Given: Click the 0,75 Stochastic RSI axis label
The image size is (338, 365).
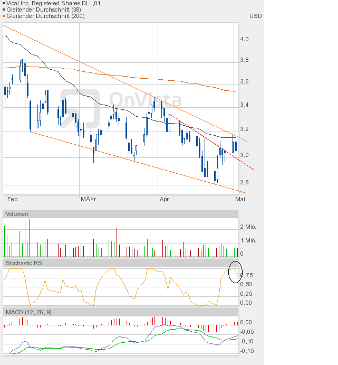Looking at the screenshot, I should (x=246, y=275).
